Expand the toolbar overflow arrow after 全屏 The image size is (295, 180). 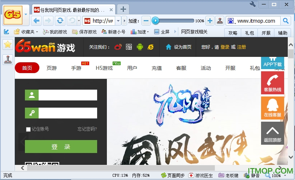(x=175, y=32)
